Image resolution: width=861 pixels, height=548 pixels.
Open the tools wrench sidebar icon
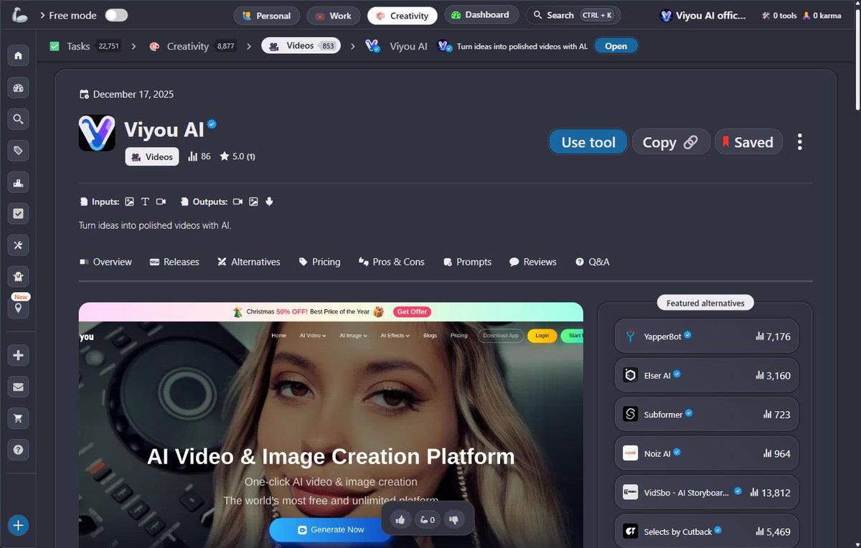pos(18,245)
